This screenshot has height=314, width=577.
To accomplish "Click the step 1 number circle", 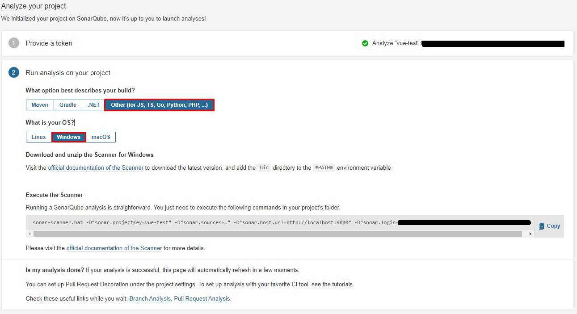I will (x=14, y=43).
